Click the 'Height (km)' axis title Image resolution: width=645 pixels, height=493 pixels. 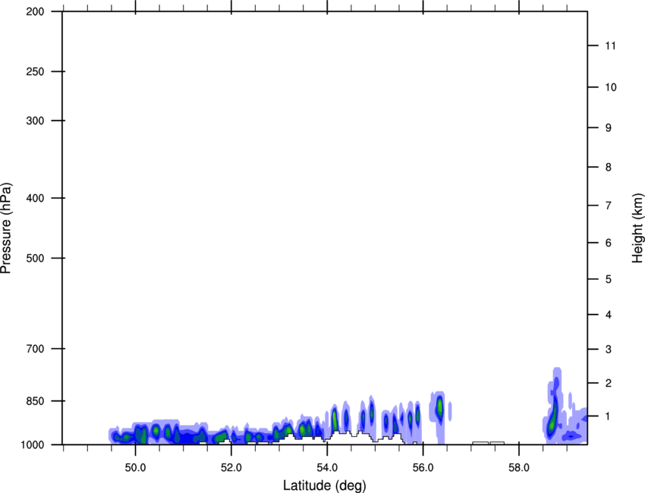pos(637,228)
